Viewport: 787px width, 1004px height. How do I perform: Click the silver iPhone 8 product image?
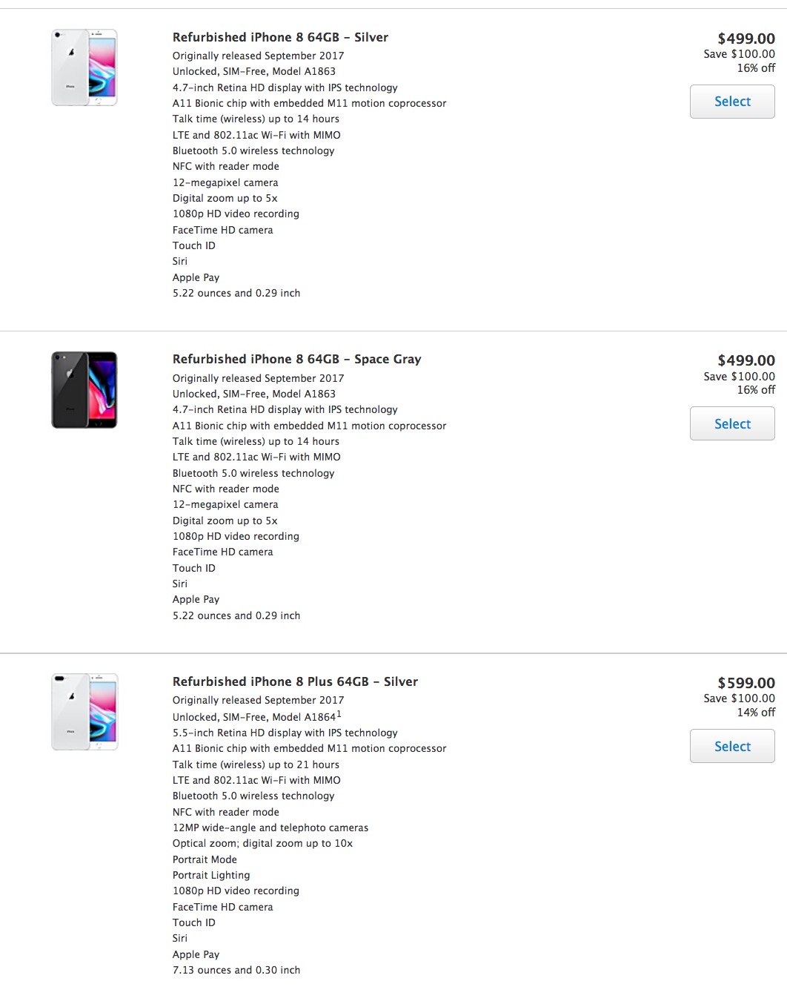(84, 67)
